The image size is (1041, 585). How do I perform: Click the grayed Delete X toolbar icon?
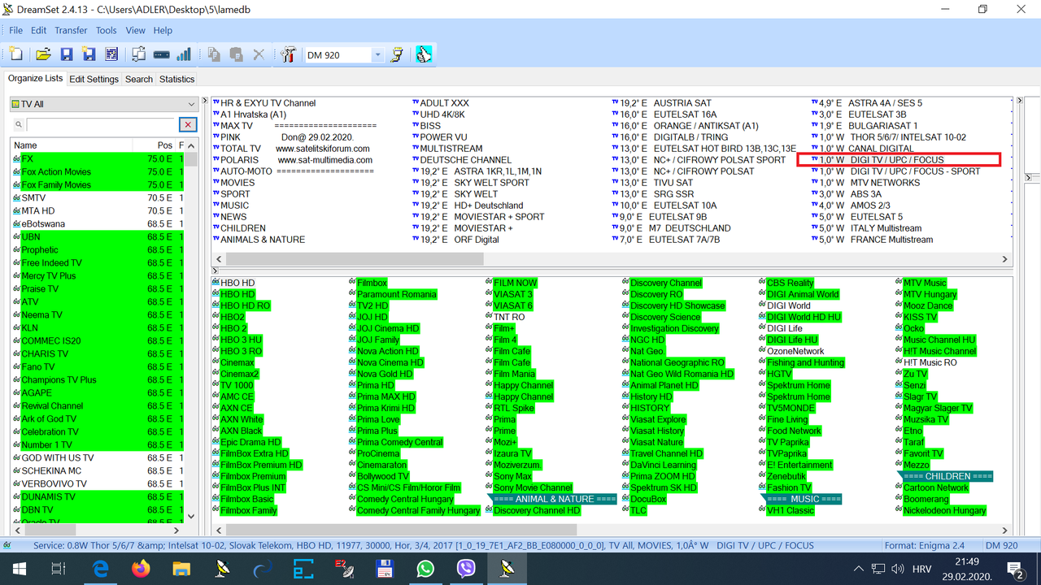click(x=259, y=54)
